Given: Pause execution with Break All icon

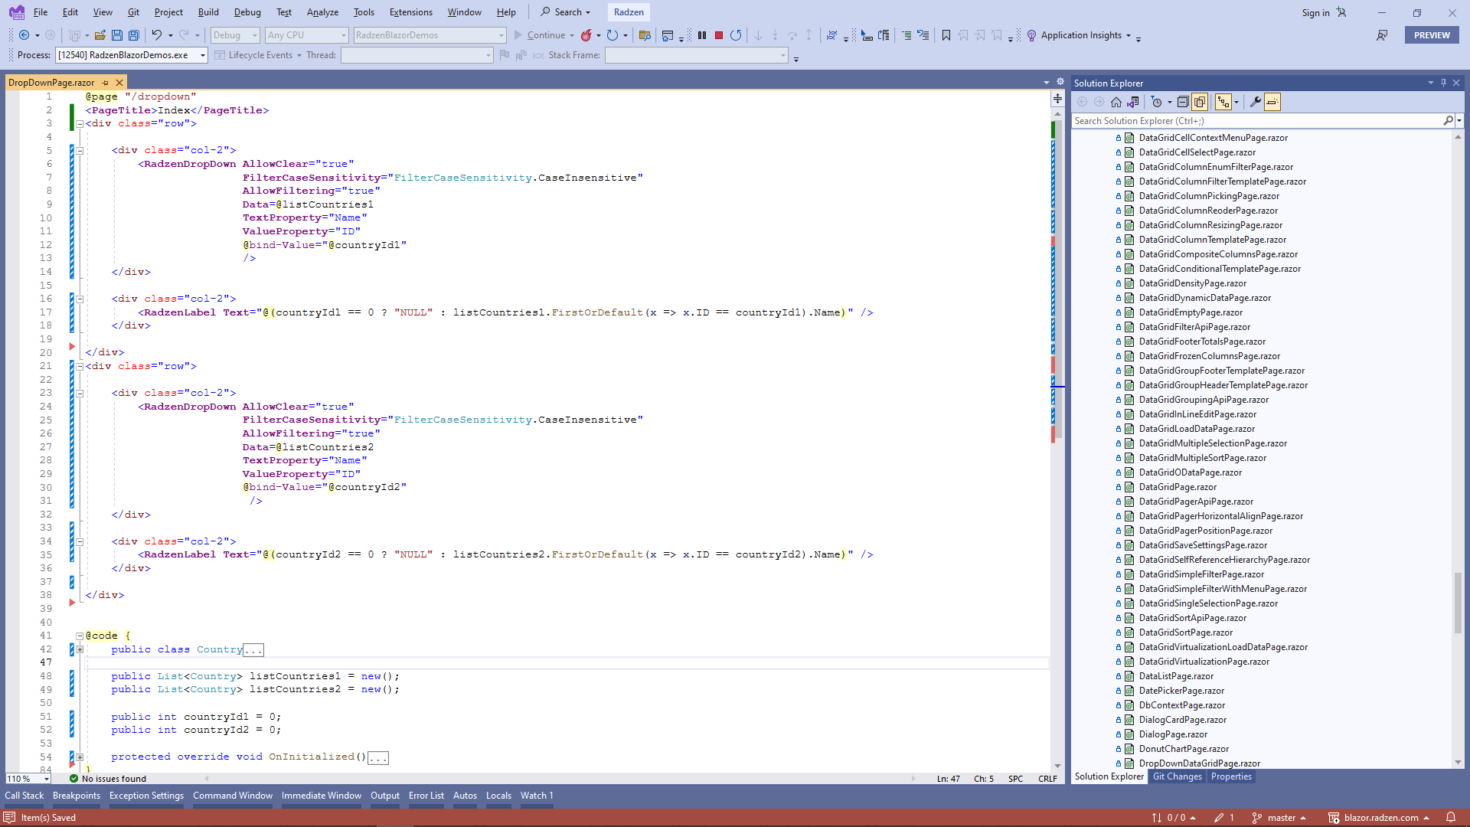Looking at the screenshot, I should pos(701,35).
